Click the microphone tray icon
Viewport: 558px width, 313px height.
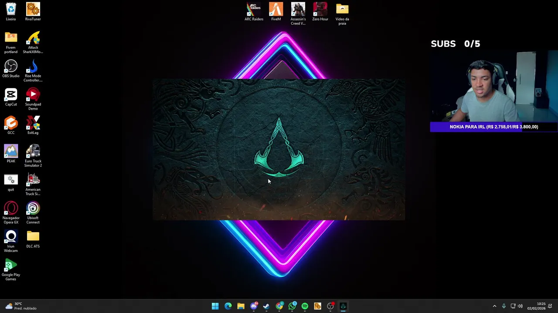(504, 306)
